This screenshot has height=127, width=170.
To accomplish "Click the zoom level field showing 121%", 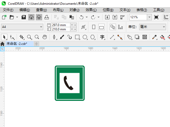I will tap(138, 17).
